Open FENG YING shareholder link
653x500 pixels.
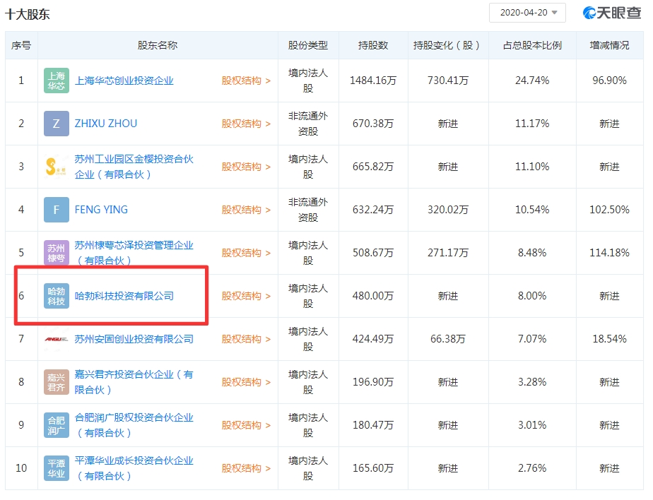(101, 210)
